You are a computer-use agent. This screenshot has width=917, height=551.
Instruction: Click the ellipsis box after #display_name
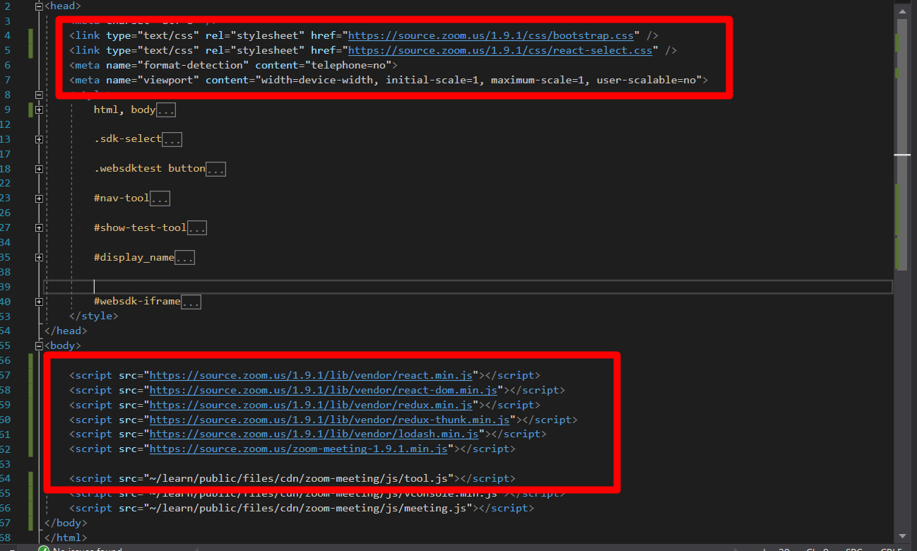184,258
